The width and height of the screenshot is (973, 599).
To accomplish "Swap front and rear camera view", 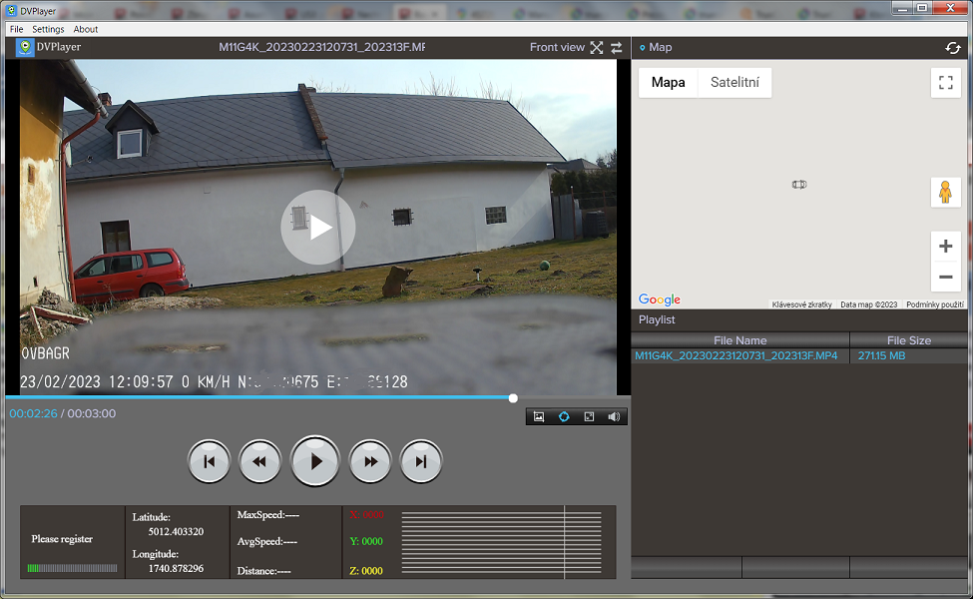I will pos(617,48).
